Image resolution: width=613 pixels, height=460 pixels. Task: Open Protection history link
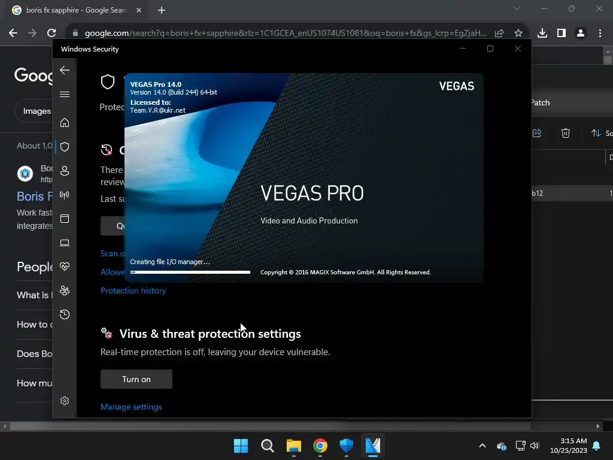[x=133, y=290]
